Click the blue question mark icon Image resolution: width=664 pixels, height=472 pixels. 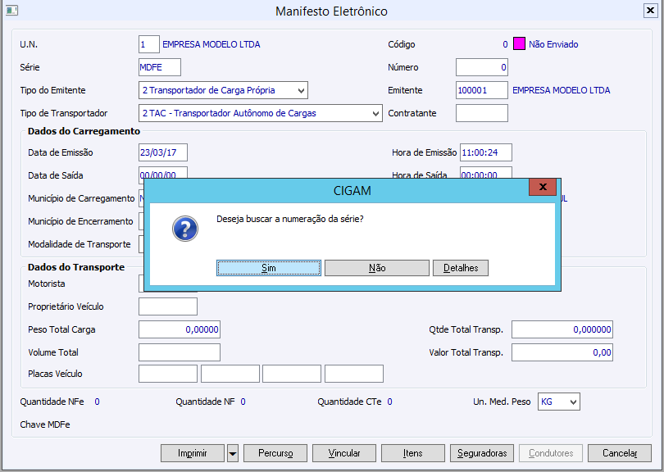click(x=184, y=228)
